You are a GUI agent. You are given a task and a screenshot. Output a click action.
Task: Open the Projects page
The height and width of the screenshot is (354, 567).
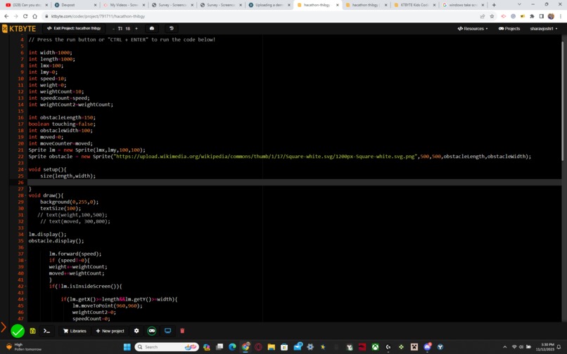509,29
